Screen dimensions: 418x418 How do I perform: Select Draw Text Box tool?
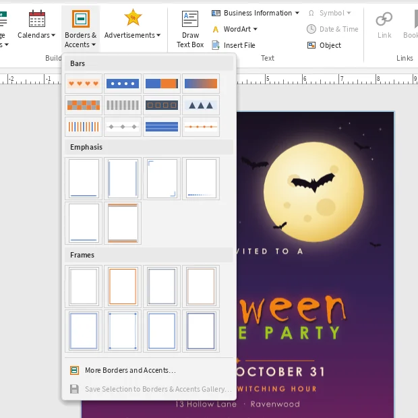(190, 29)
